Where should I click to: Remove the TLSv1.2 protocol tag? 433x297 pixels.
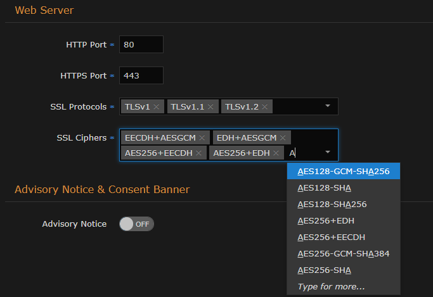coord(265,107)
